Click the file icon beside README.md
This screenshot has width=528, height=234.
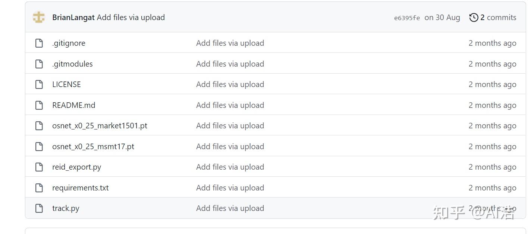(x=39, y=105)
